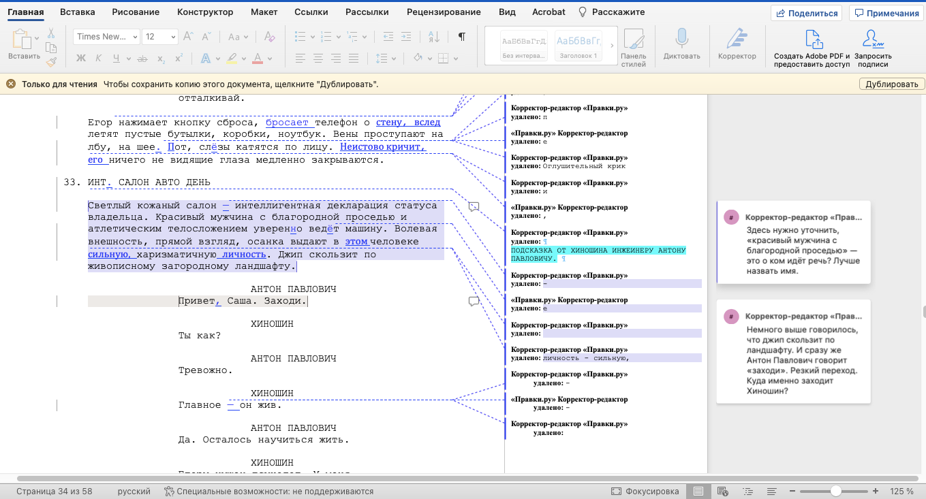Click the Sort (А-Я) icon
This screenshot has height=499, width=926.
(x=435, y=37)
